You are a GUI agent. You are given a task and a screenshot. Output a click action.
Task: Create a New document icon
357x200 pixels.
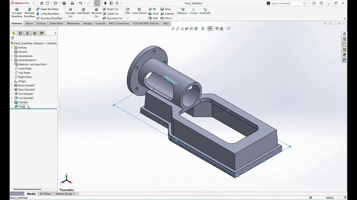[x=47, y=3]
